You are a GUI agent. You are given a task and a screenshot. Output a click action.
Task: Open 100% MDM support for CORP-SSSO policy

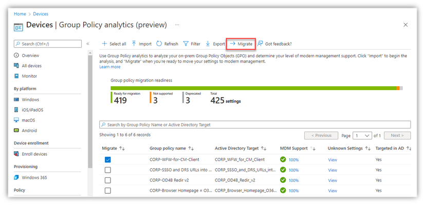tap(293, 170)
